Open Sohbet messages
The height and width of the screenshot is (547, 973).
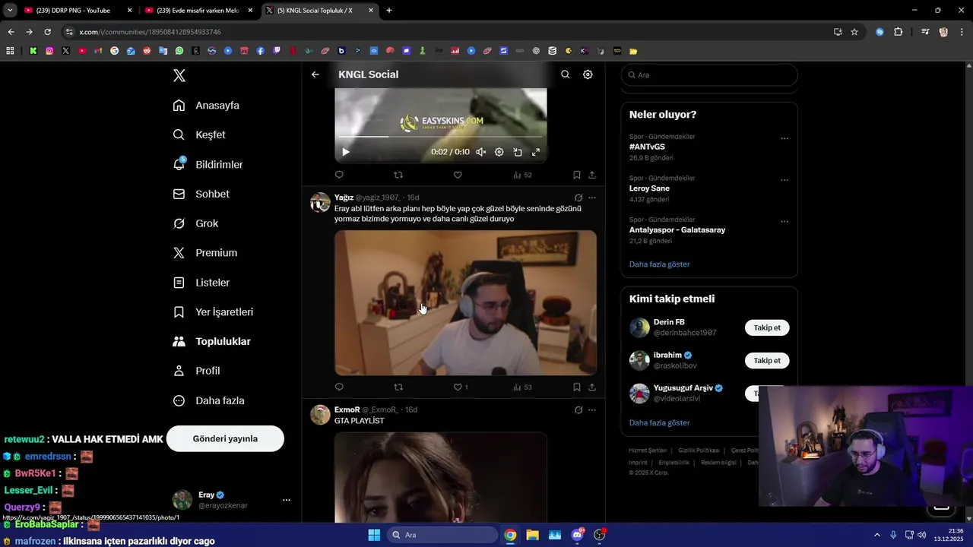point(201,194)
